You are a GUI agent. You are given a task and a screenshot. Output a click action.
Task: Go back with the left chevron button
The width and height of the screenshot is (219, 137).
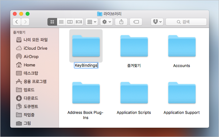pos(17,22)
